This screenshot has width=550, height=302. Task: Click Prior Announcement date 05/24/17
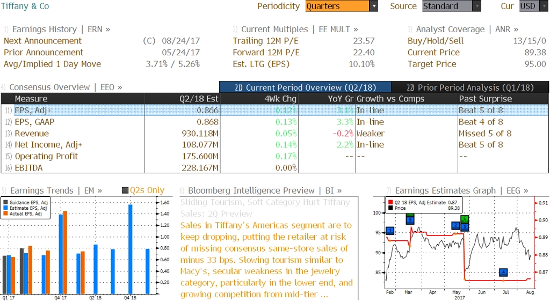pyautogui.click(x=180, y=53)
